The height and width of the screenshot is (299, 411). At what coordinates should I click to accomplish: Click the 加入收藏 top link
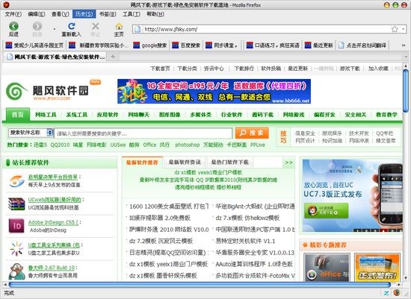click(378, 69)
